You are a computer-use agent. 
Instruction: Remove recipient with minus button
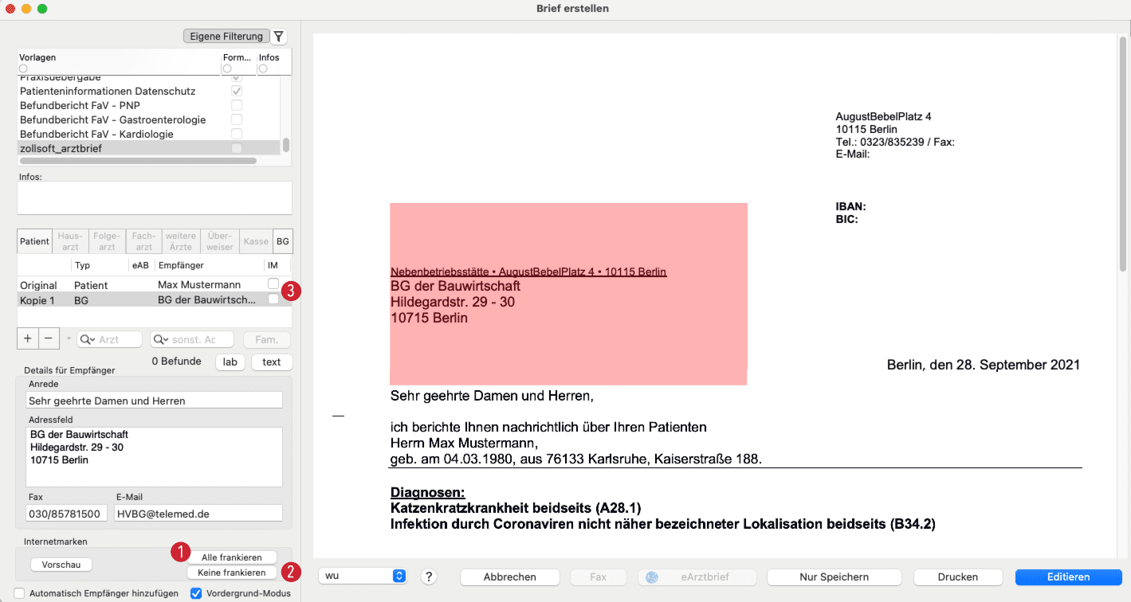click(x=48, y=338)
